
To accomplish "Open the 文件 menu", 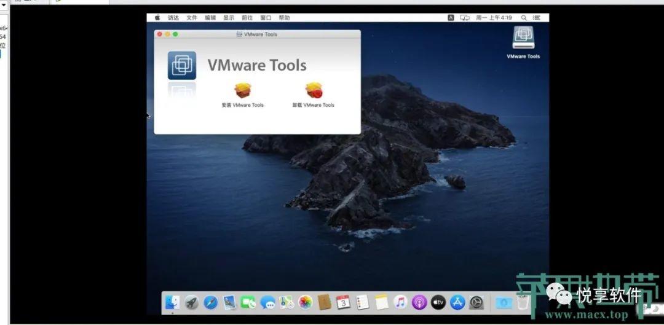I will pos(192,18).
